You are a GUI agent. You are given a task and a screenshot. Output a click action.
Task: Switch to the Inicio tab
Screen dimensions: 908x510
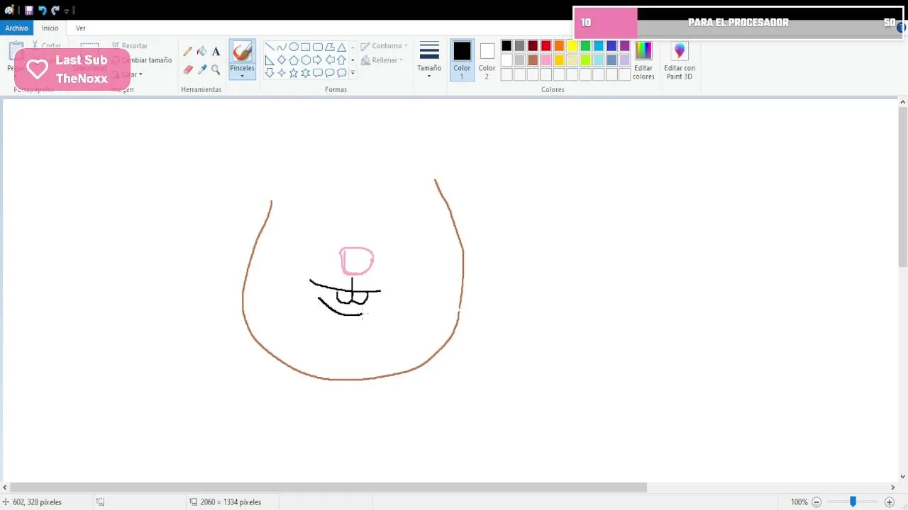tap(50, 28)
